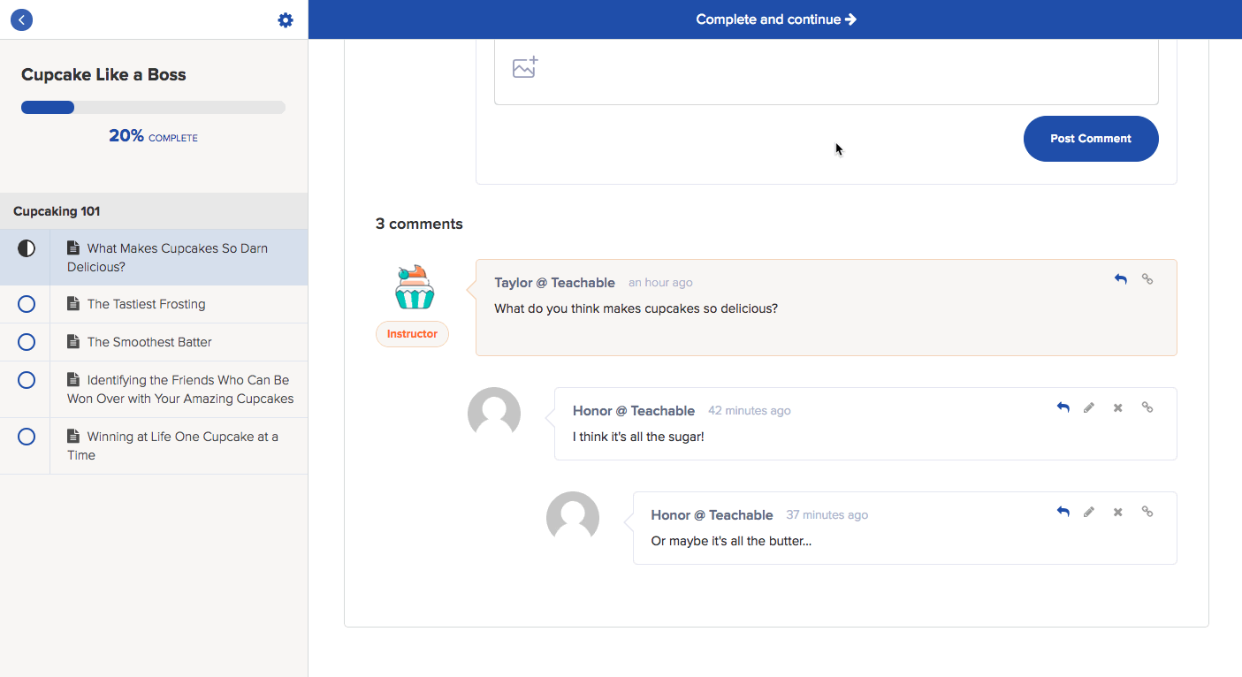Toggle completion circle for Winning at Life

pyautogui.click(x=27, y=437)
